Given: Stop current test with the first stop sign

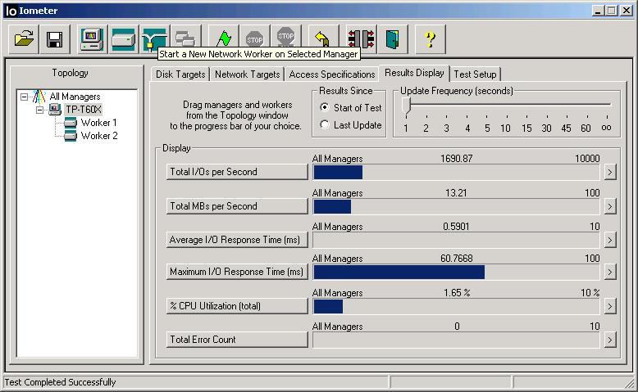Looking at the screenshot, I should coord(255,39).
